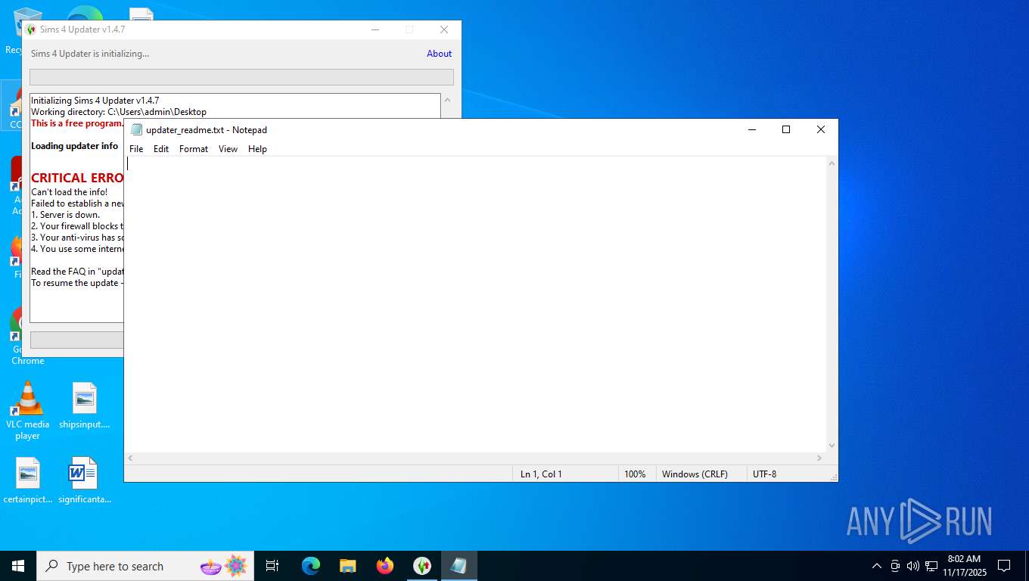Open File Explorer from the taskbar

[x=348, y=566]
